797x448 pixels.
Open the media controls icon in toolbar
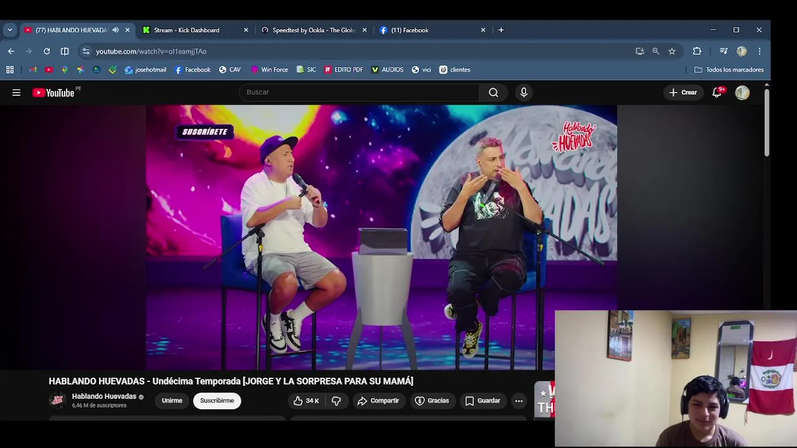tap(724, 51)
